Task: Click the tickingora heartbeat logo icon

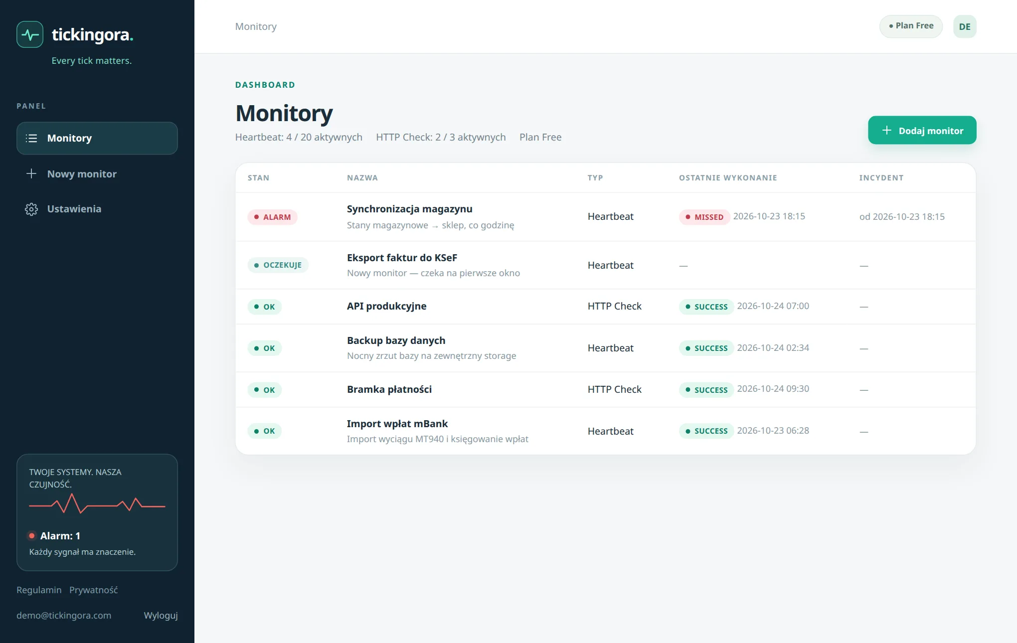Action: (30, 34)
